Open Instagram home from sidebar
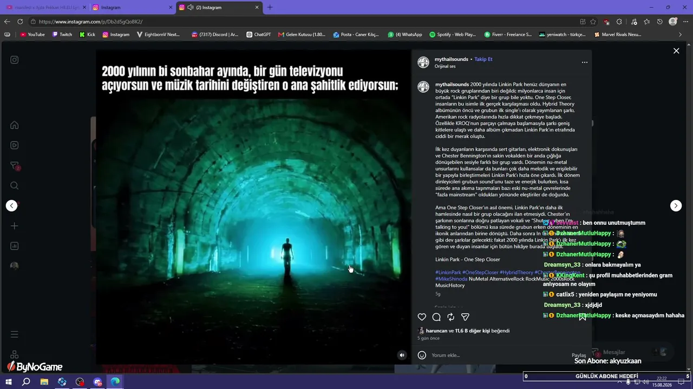 [15, 125]
